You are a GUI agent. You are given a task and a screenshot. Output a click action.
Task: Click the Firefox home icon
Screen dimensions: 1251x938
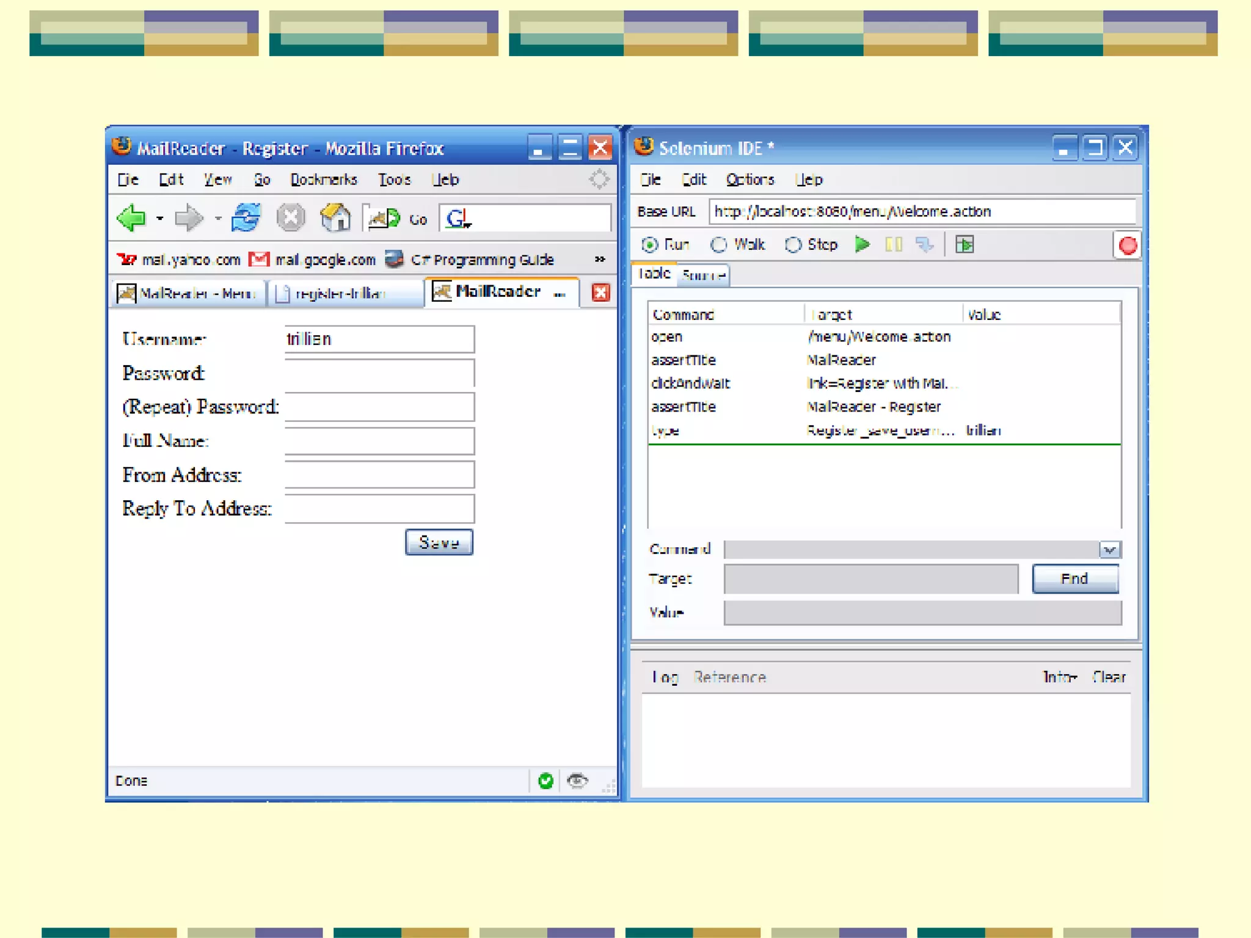click(335, 218)
